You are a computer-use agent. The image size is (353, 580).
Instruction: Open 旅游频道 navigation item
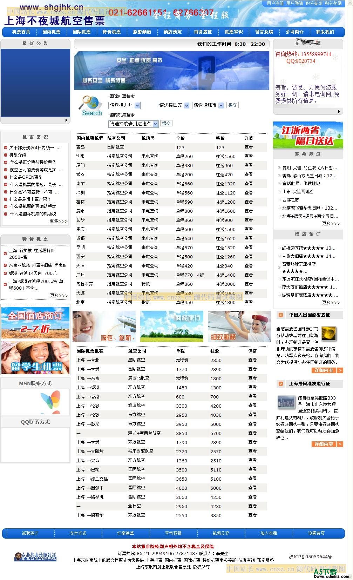tap(142, 32)
